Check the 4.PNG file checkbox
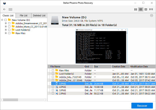Screen dimensions: 156x110 [53, 87]
